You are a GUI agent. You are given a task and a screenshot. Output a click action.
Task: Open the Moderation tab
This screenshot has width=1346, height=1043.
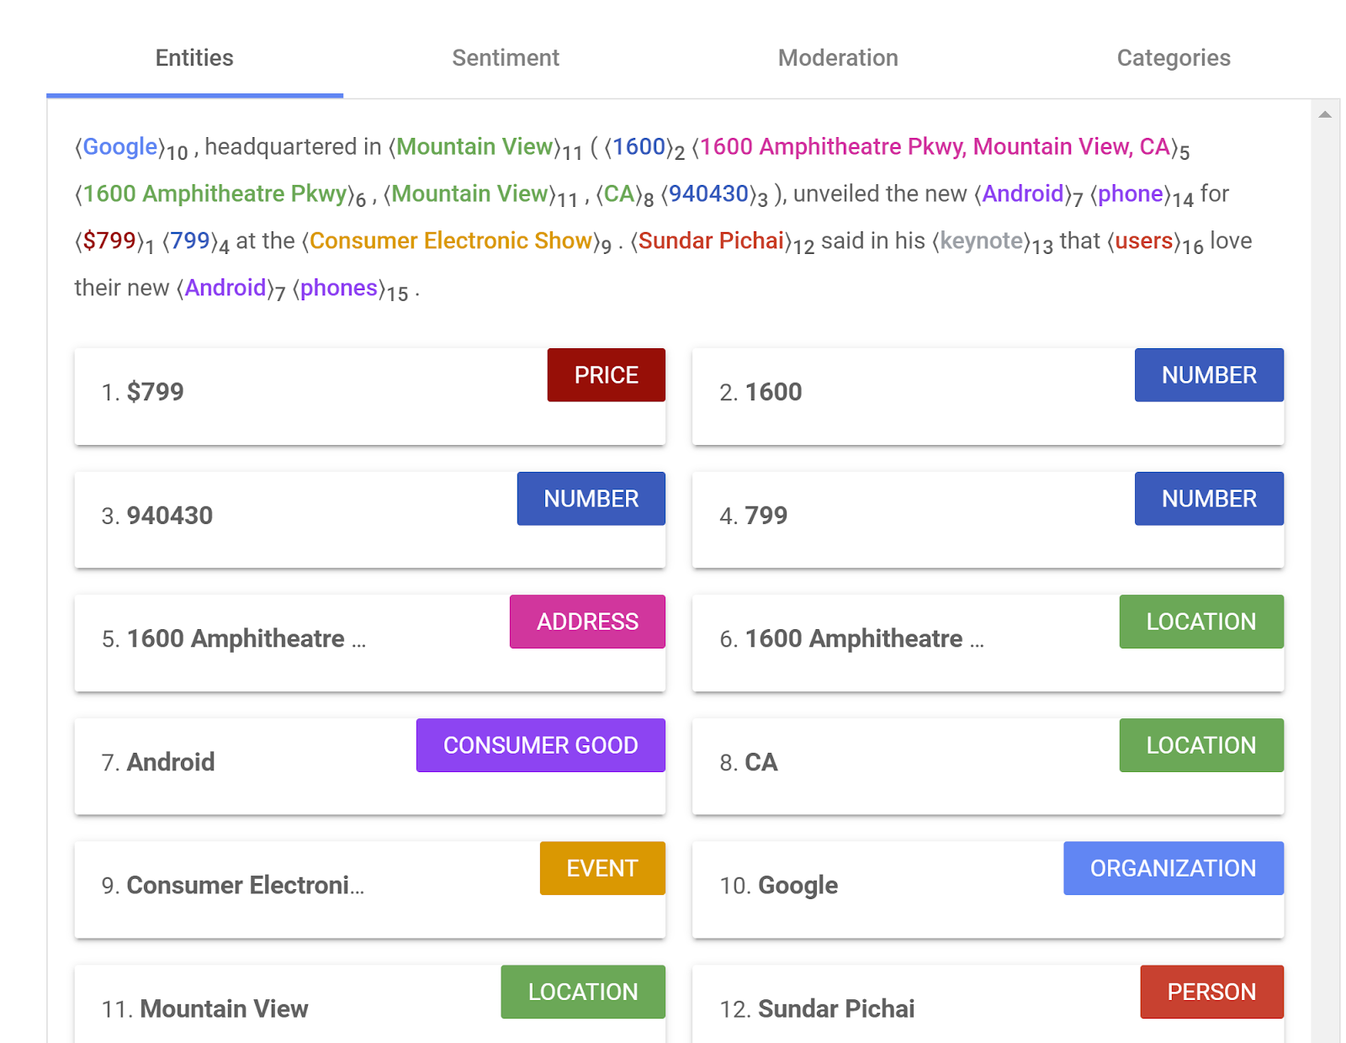(x=838, y=58)
